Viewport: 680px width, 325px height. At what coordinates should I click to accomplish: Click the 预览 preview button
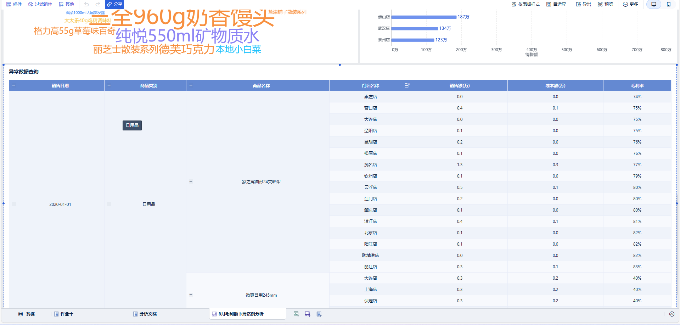point(605,4)
